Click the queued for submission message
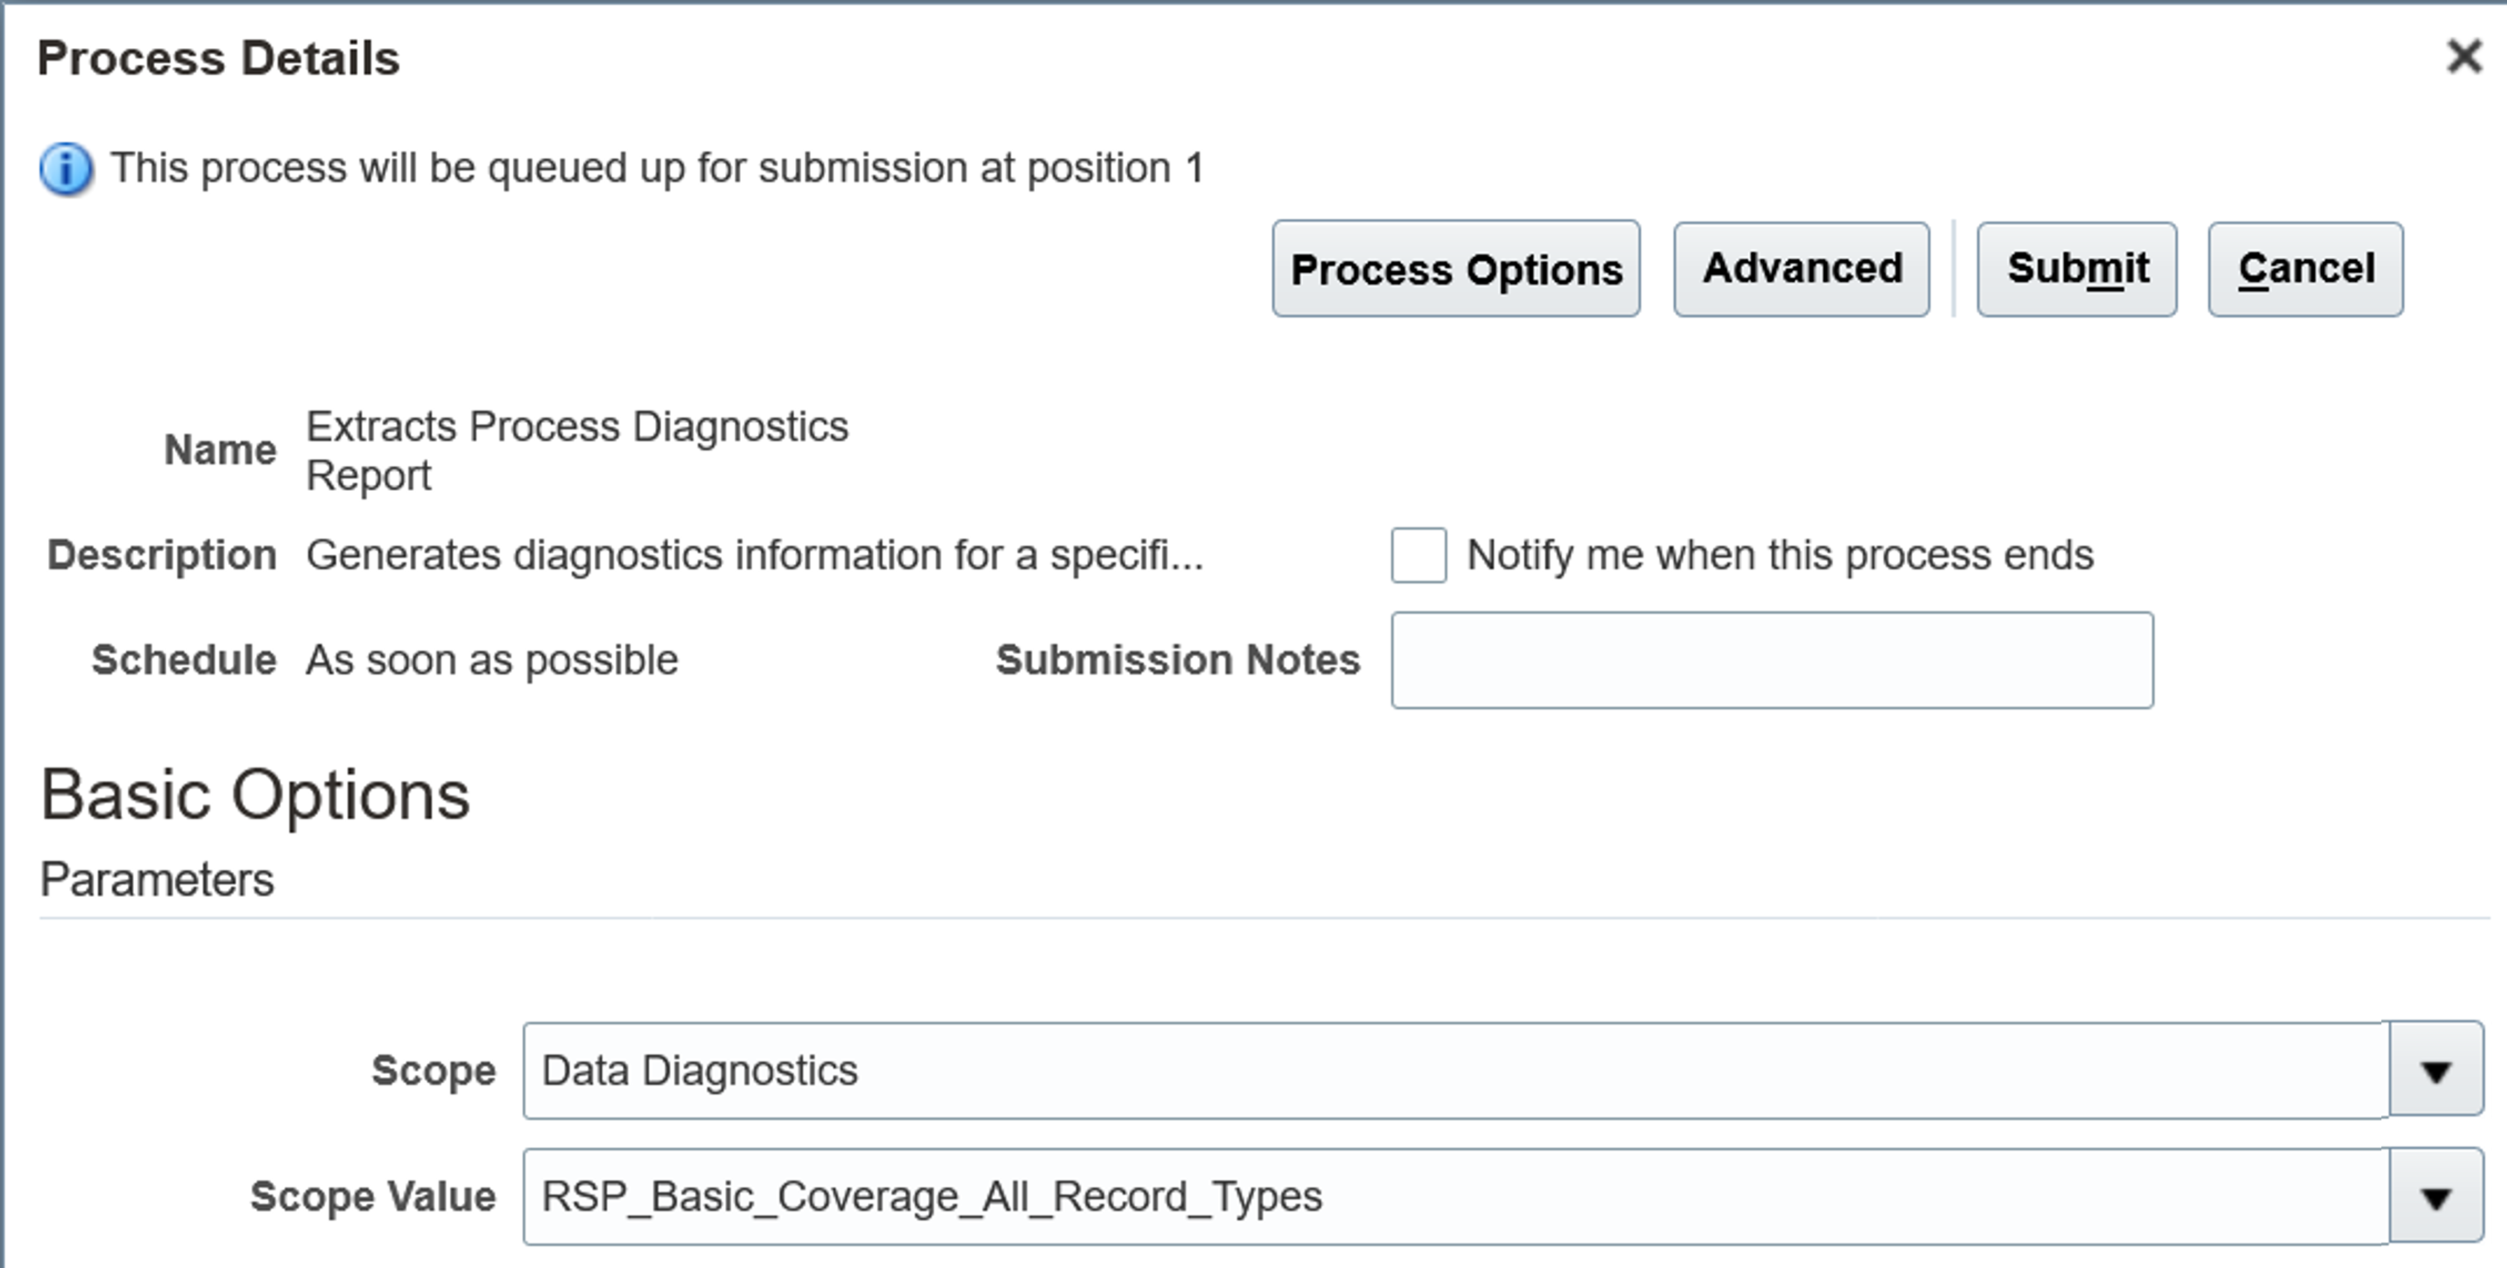The image size is (2507, 1268). click(657, 168)
